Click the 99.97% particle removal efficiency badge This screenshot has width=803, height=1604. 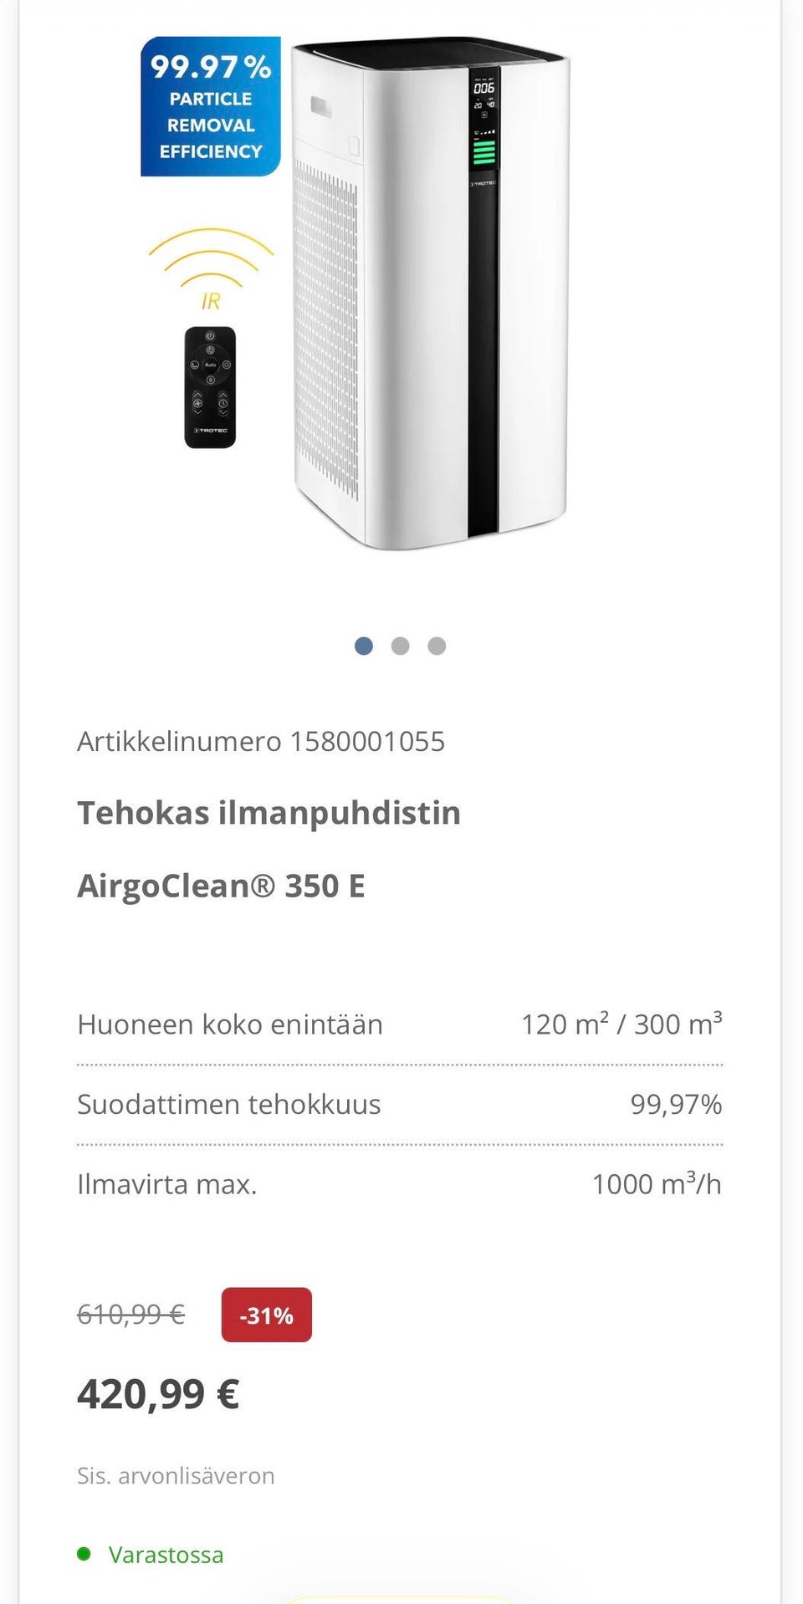(x=210, y=106)
